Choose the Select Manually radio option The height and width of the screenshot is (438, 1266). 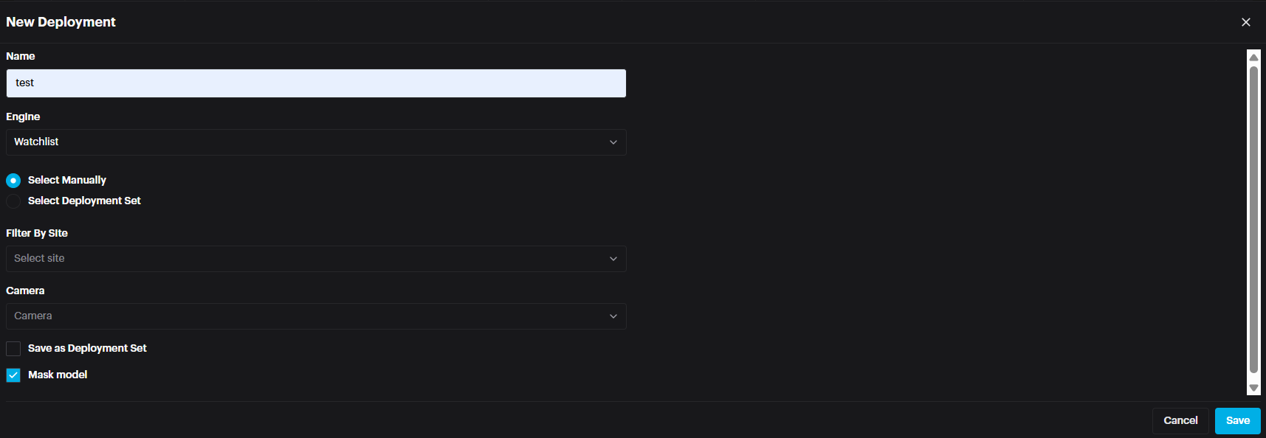(13, 181)
